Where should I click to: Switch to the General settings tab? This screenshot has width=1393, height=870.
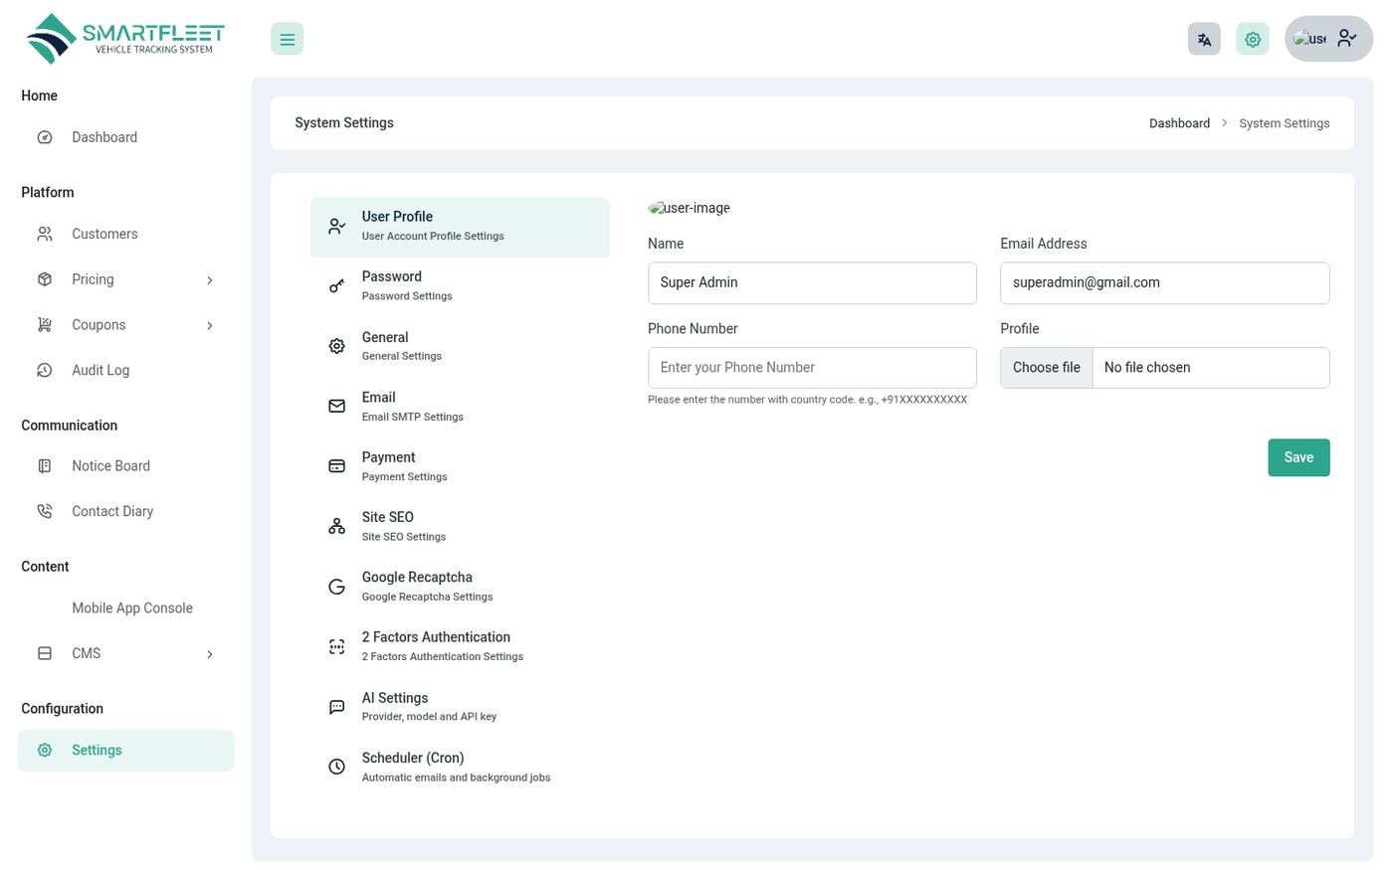[460, 346]
